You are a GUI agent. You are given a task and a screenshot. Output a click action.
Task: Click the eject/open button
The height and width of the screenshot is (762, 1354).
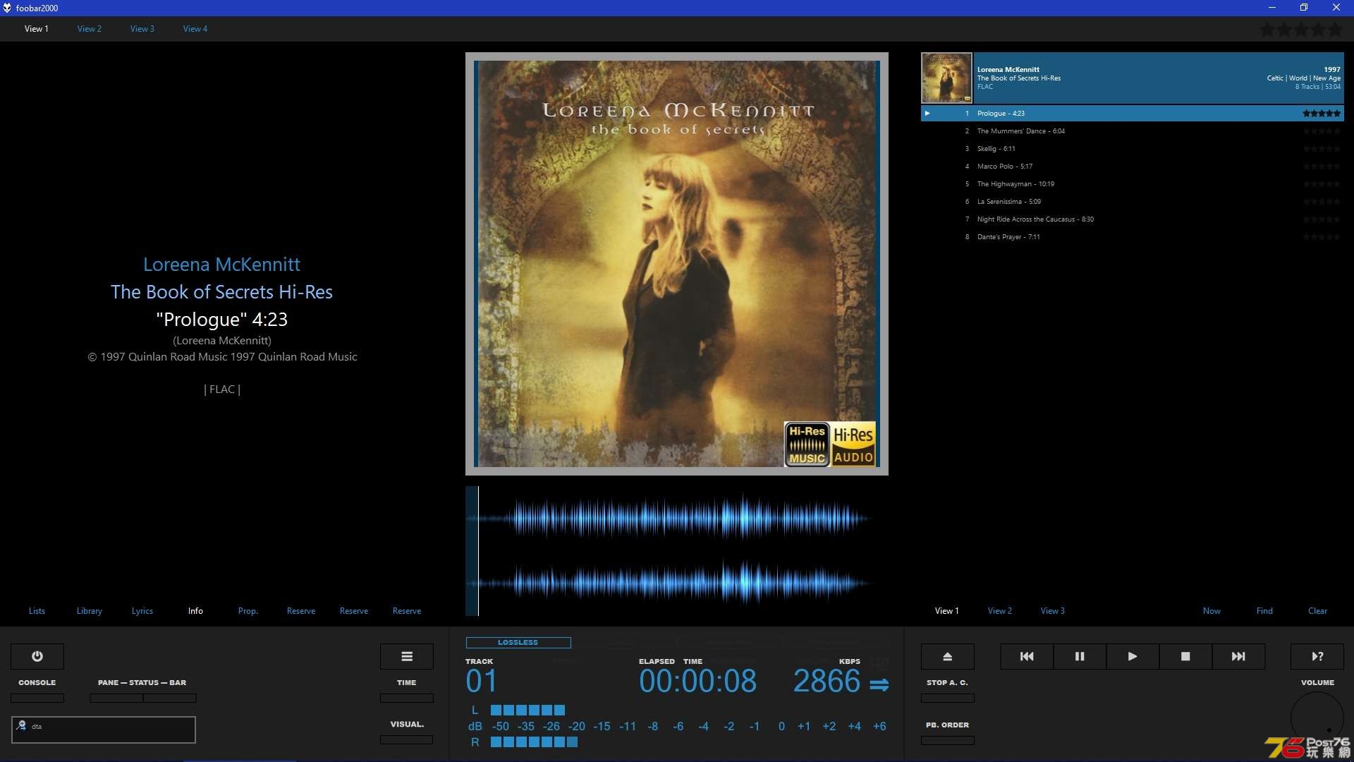(948, 656)
